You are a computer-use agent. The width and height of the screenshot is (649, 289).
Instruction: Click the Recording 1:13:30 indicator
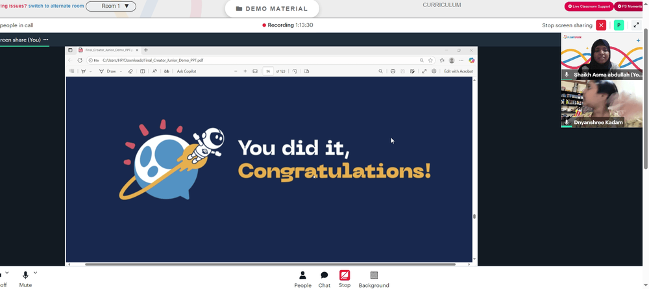pyautogui.click(x=288, y=25)
